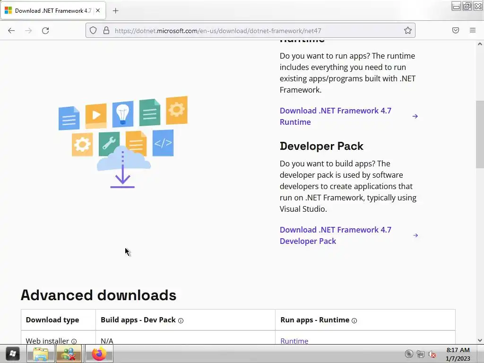Click arrow beside Developer Pack link
This screenshot has height=363, width=484.
(415, 235)
